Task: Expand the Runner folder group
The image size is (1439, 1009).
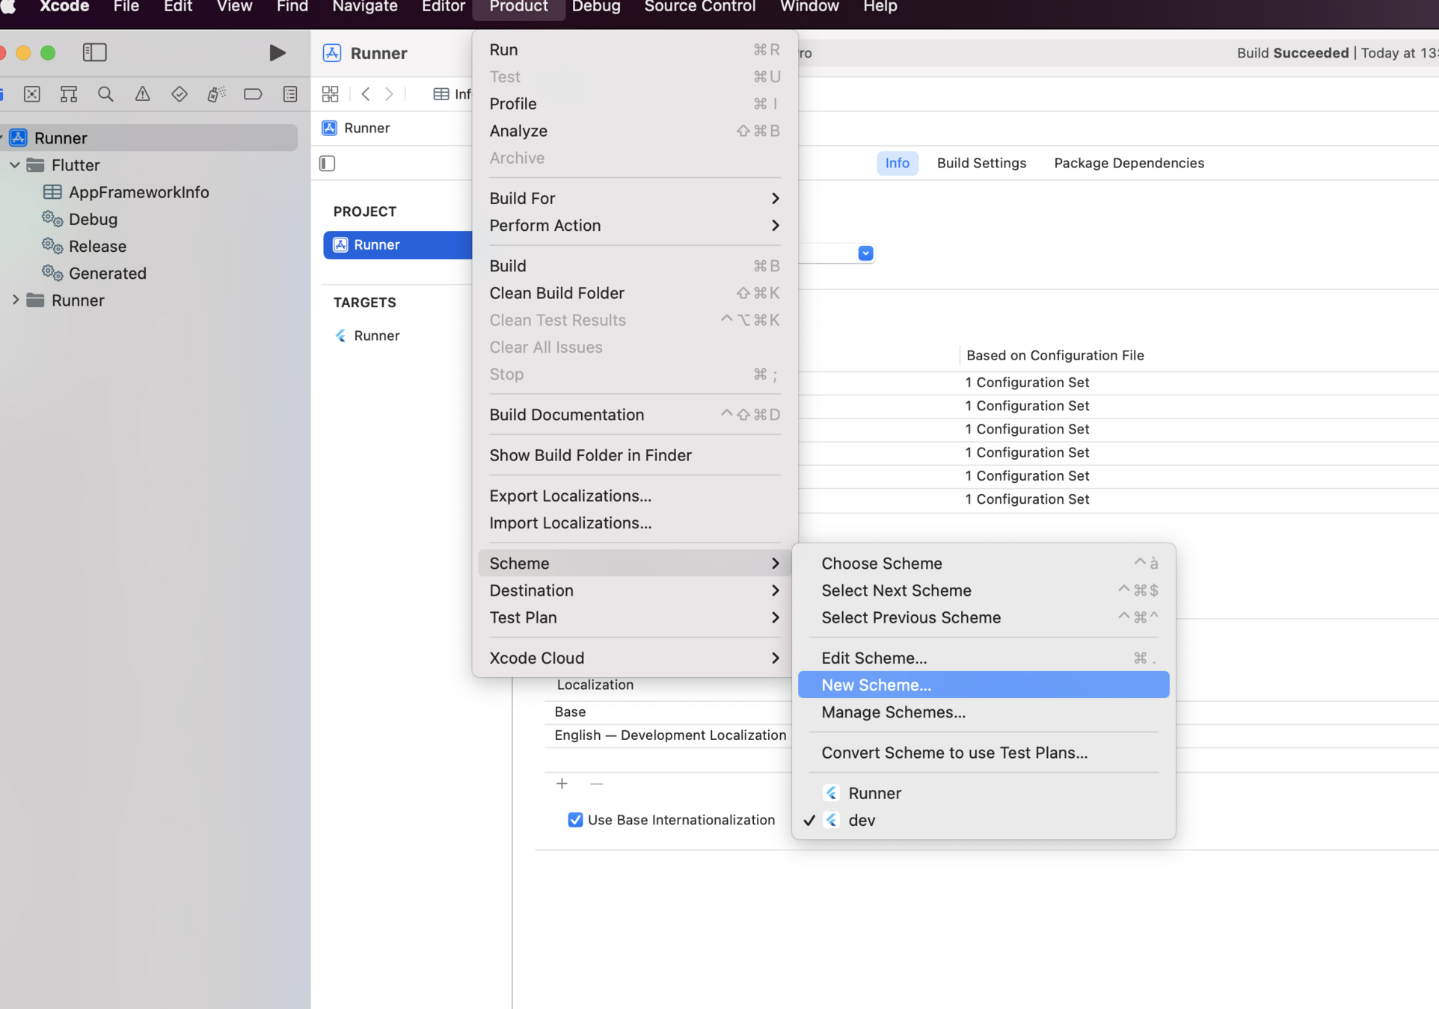Action: coord(15,300)
